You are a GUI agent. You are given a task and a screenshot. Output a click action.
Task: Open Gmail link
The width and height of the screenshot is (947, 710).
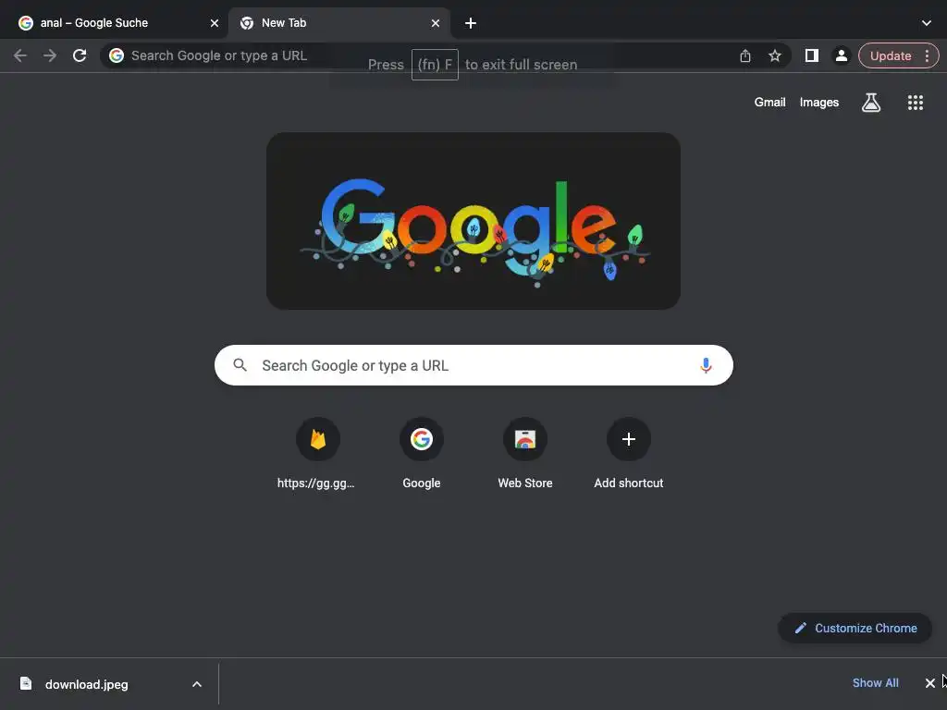coord(770,103)
